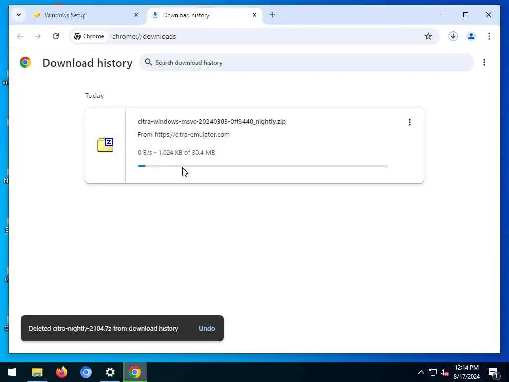Open the Chrome downloads bubble icon
This screenshot has height=382, width=509.
click(x=453, y=36)
